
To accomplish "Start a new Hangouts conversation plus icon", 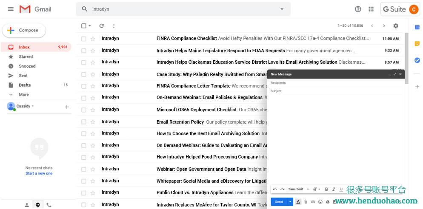I will coord(67,107).
